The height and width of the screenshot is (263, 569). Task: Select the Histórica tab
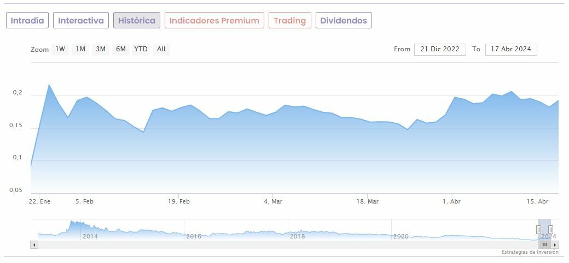[137, 21]
